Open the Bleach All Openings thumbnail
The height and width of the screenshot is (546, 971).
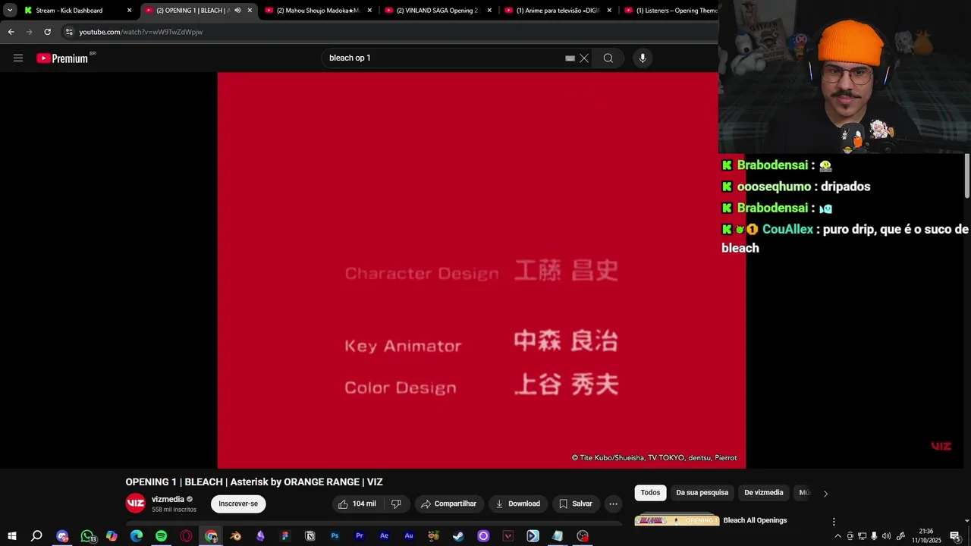(x=677, y=520)
